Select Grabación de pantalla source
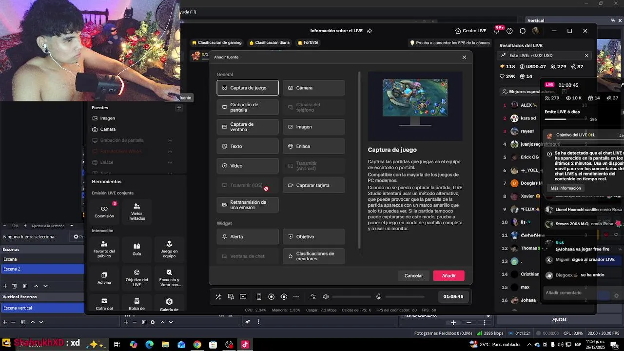 (248, 107)
